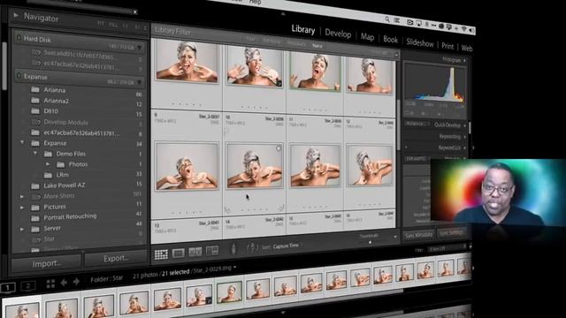Switch to Grid view in the toolbar

tap(161, 254)
